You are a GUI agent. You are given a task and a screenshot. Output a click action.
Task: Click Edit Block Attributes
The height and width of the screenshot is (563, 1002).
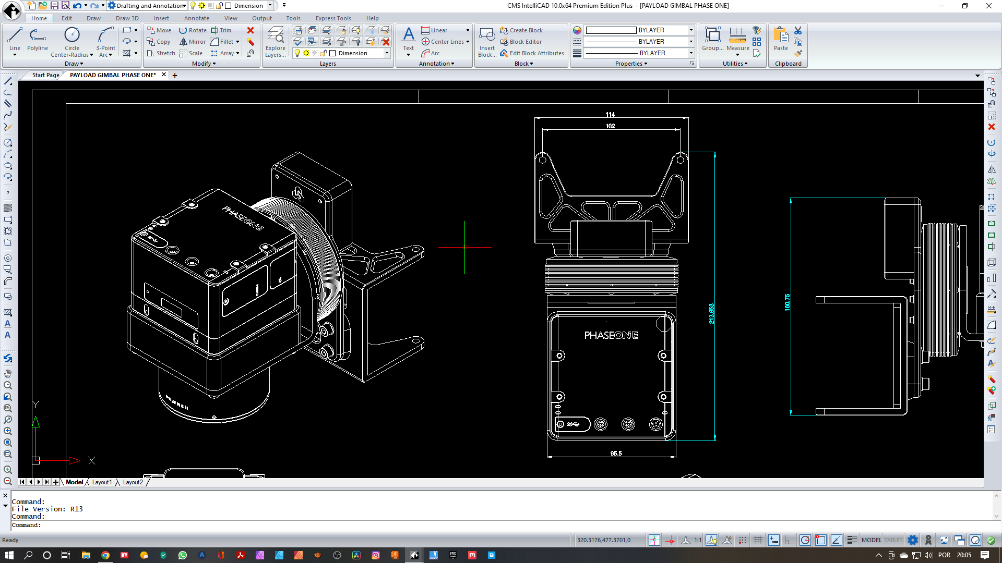click(532, 53)
